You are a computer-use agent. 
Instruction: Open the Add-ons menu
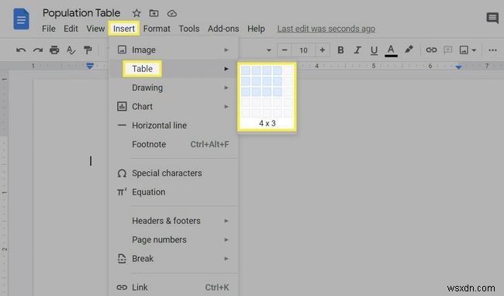pyautogui.click(x=223, y=29)
